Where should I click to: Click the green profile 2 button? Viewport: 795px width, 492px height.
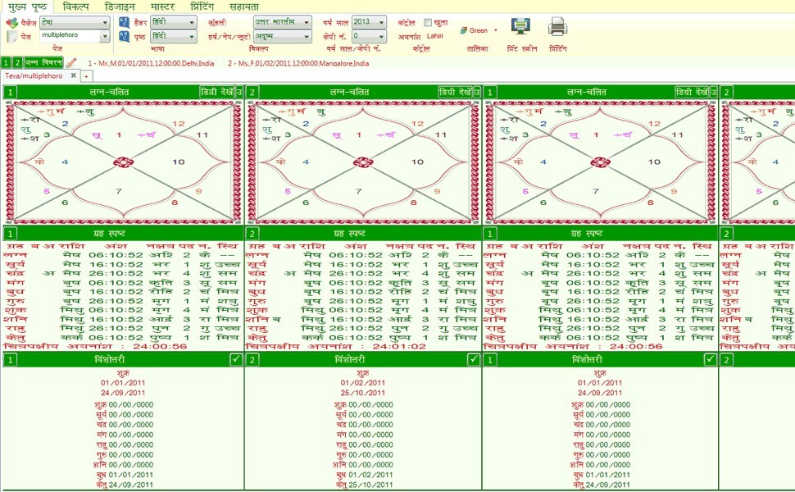[17, 62]
